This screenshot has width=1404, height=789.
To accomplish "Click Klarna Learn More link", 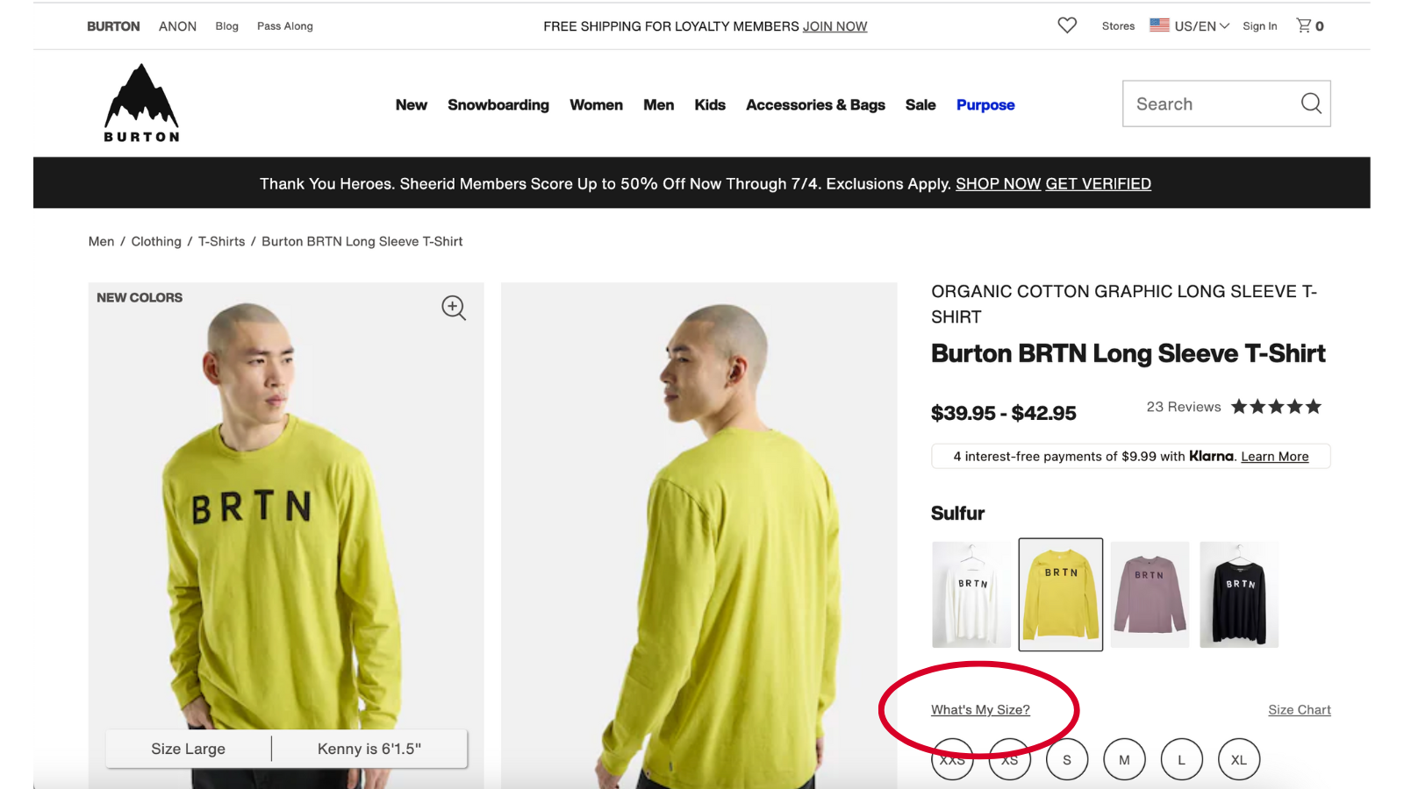I will click(x=1274, y=456).
